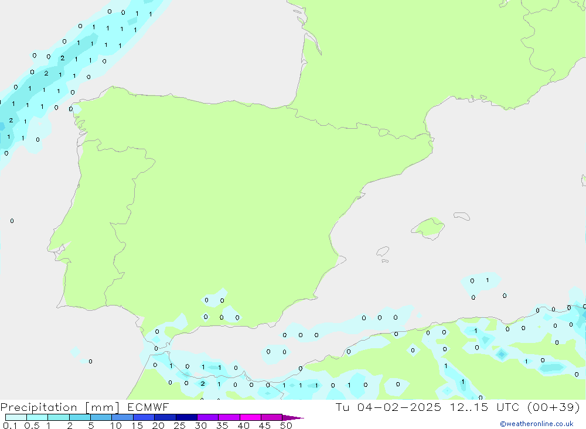The image size is (586, 429).
Task: Click the (00+39) forecast hour label
Action: pos(553,407)
